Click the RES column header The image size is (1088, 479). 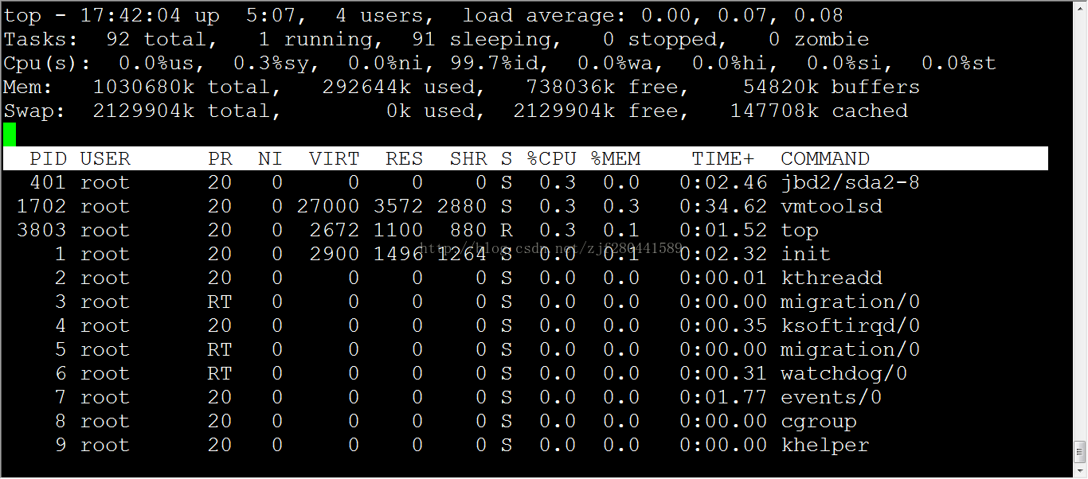405,158
